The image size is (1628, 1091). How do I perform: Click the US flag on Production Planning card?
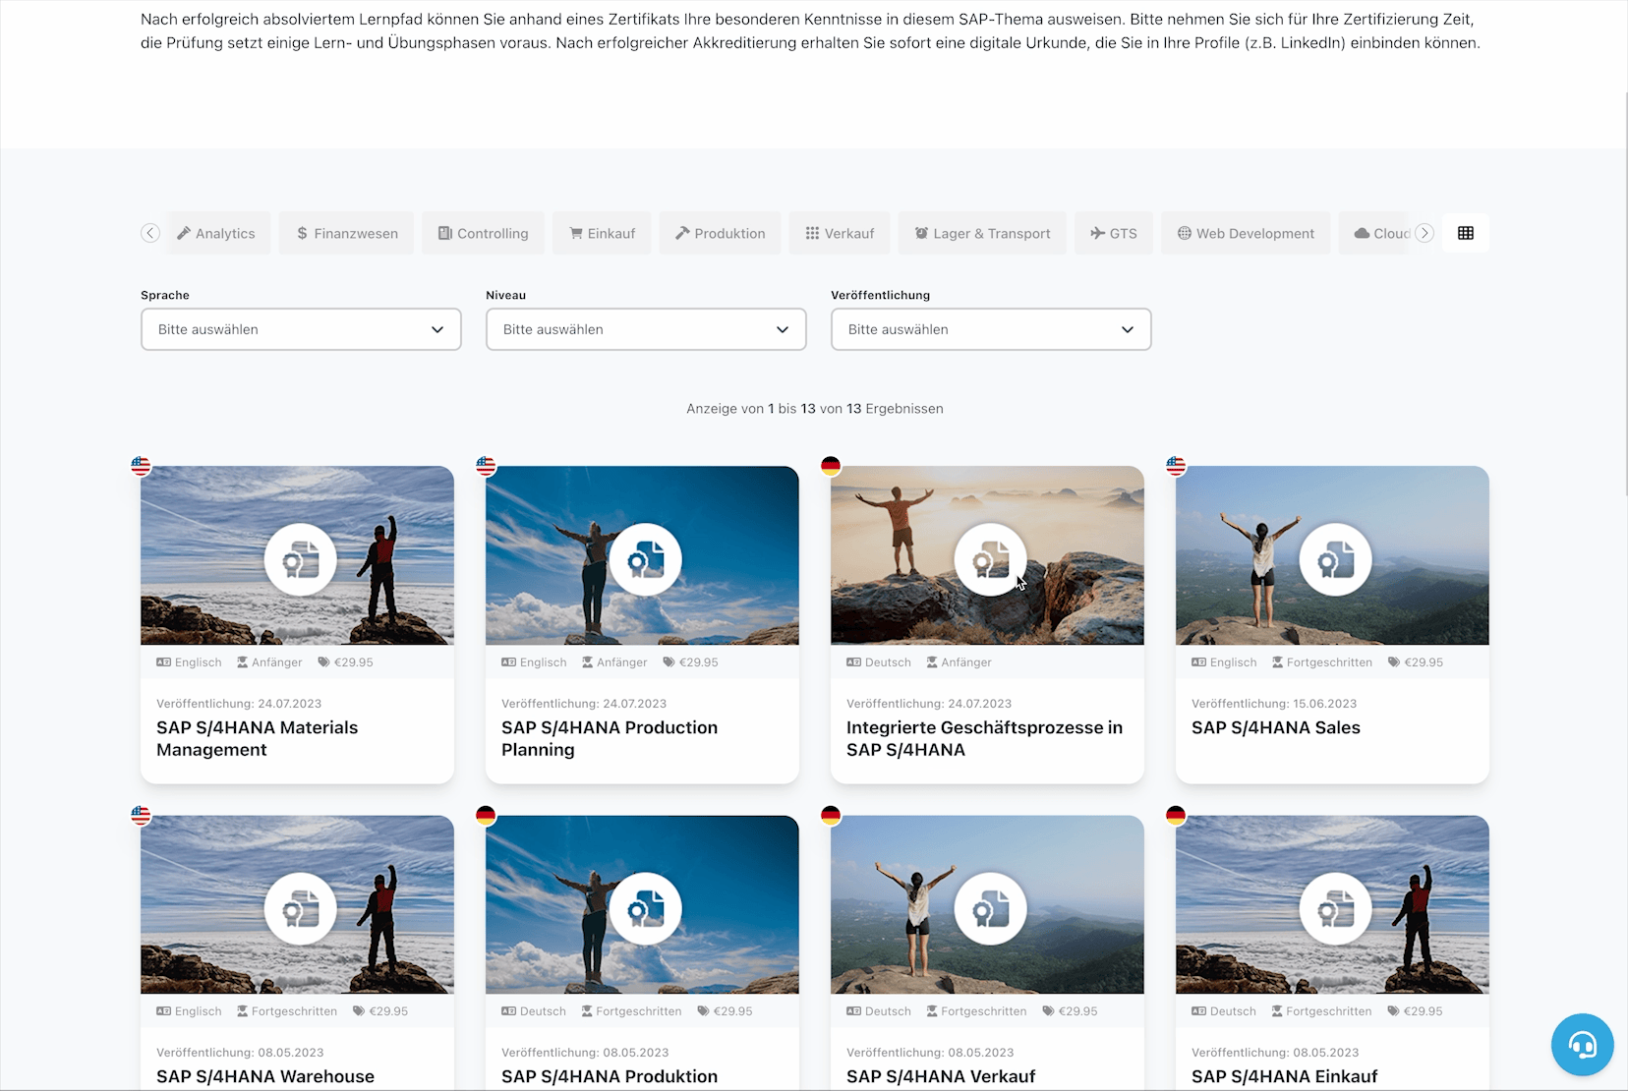pos(486,466)
